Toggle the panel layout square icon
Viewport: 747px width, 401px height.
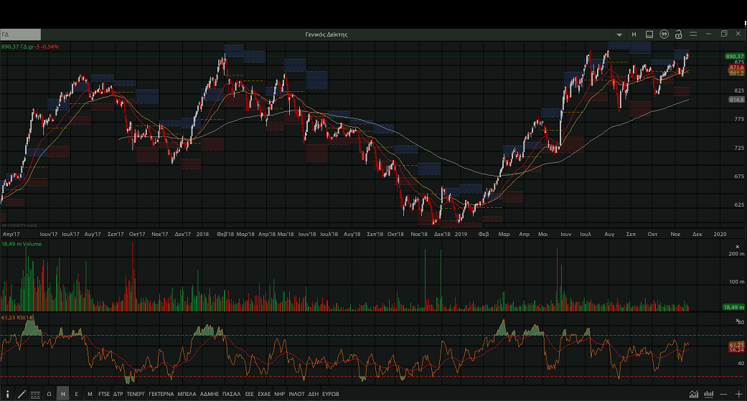649,34
